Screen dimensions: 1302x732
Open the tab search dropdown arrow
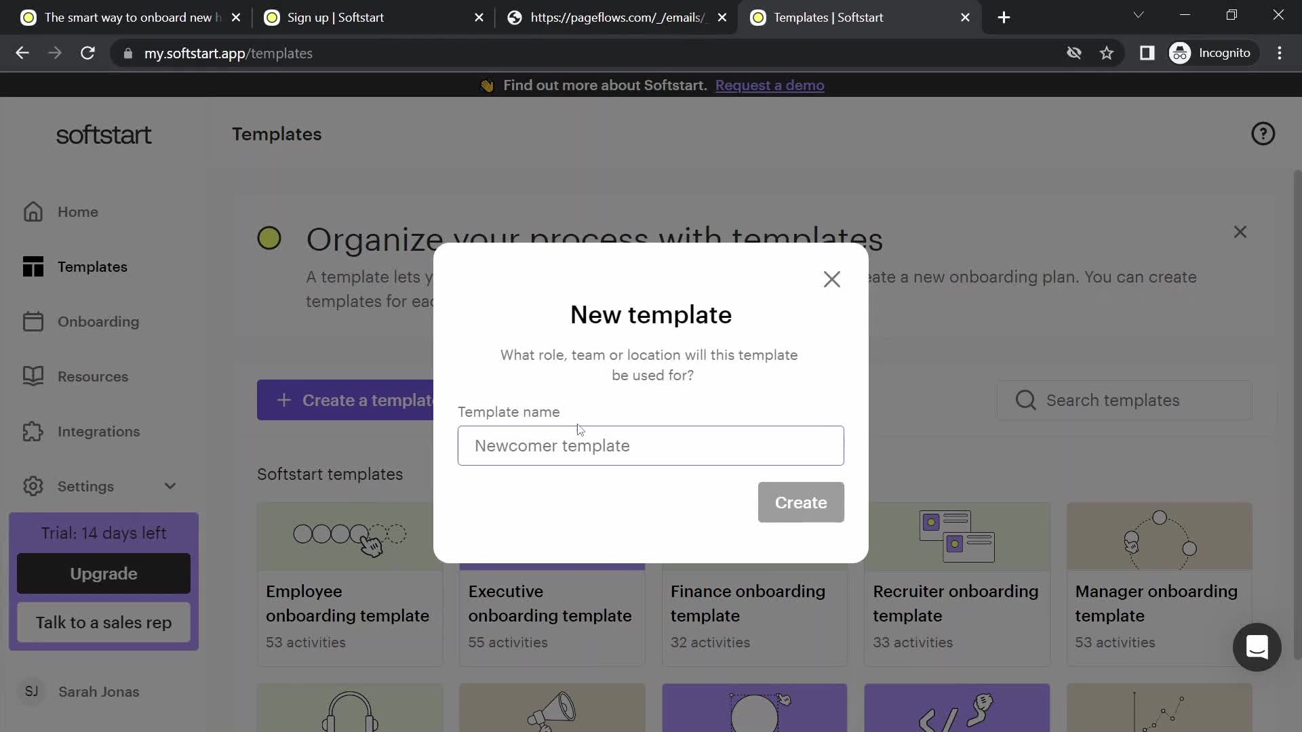1139,15
